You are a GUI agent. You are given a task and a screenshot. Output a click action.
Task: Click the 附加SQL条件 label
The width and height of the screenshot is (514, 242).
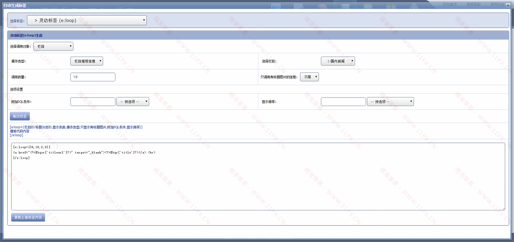(x=21, y=102)
